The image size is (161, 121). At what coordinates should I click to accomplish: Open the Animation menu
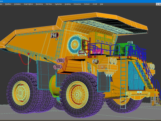(17, 4)
